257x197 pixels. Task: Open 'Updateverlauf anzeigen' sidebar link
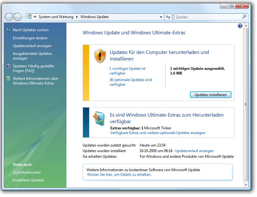[x=32, y=46]
